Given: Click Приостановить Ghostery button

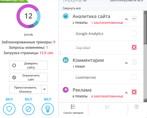Looking at the screenshot, I should 25,90.
